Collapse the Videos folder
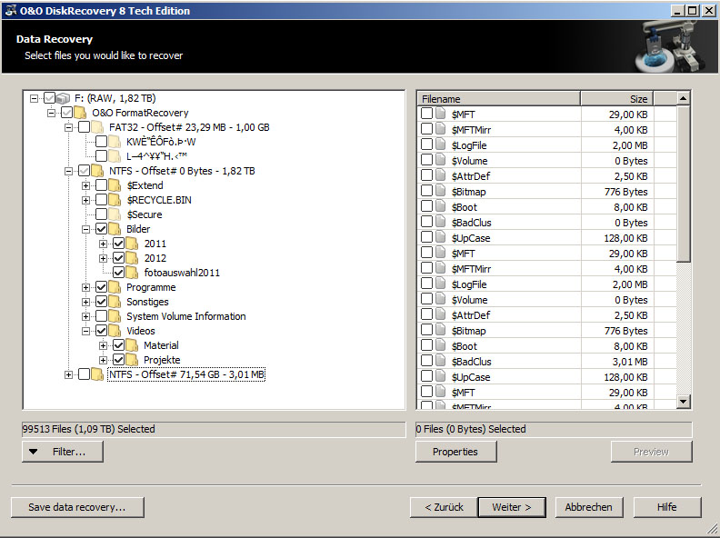This screenshot has height=538, width=720. [x=85, y=331]
